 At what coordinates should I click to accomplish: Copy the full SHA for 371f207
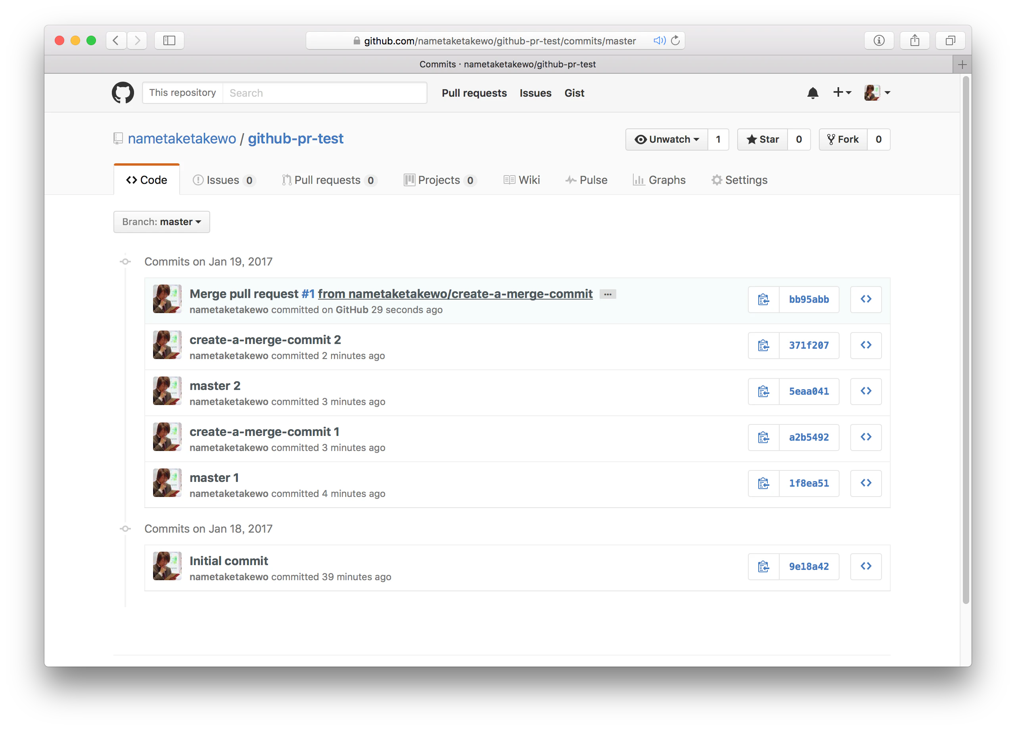764,346
